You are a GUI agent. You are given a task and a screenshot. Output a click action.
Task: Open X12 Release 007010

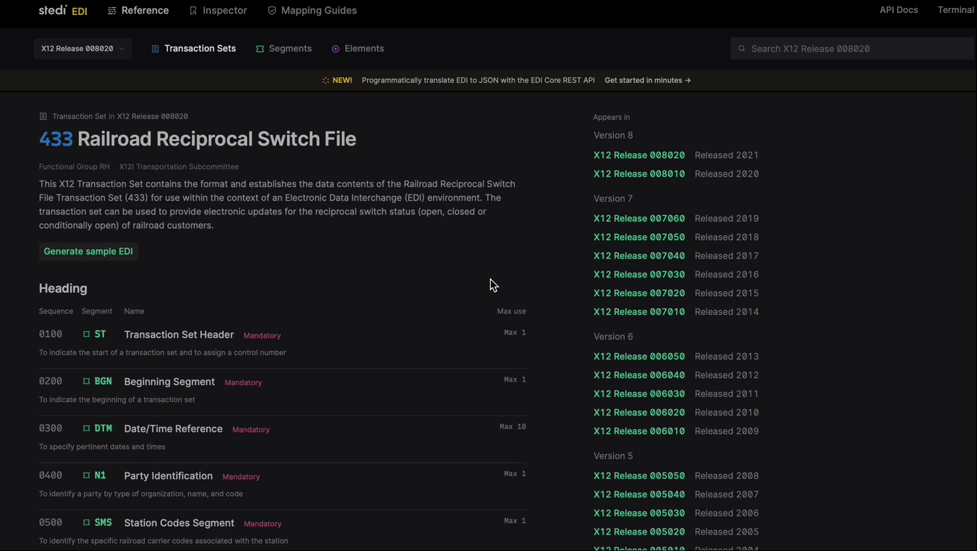[639, 312]
